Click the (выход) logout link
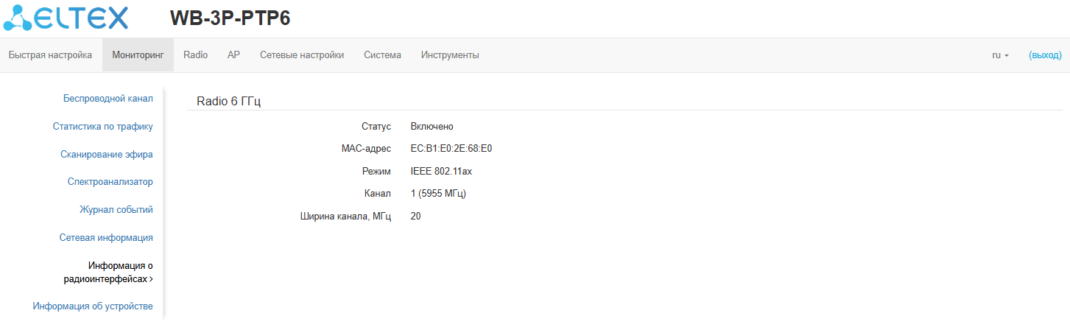This screenshot has height=330, width=1070. coord(1045,55)
